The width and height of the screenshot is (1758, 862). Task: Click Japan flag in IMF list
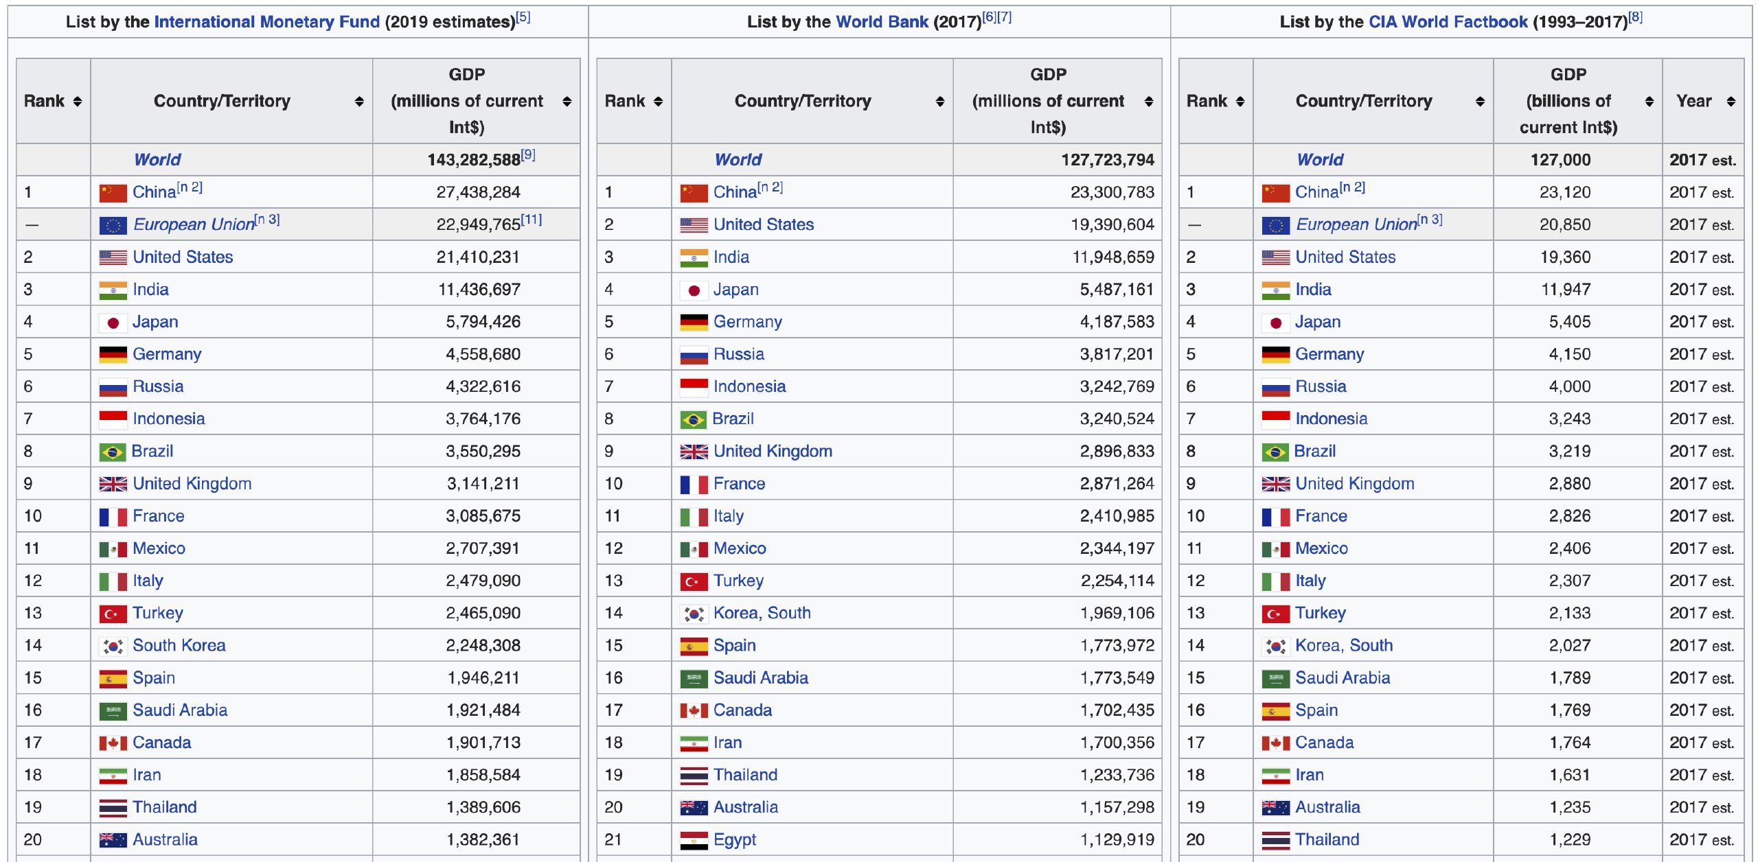coord(113,323)
